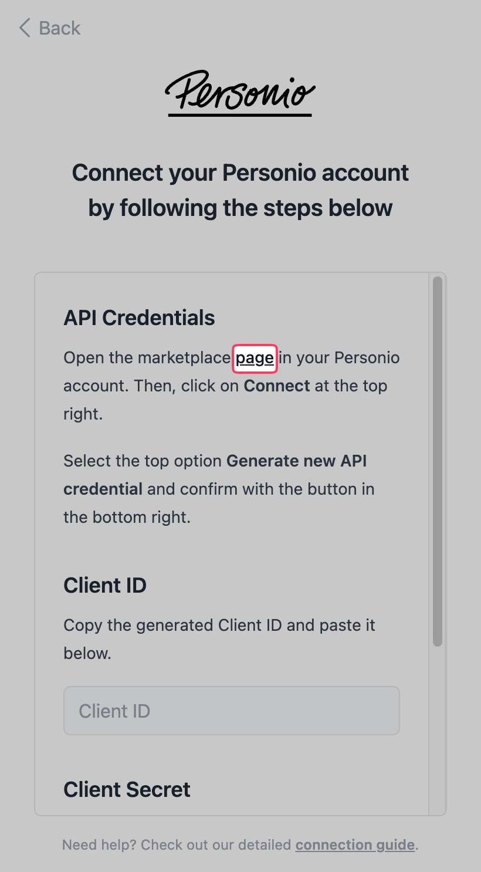Click the "Select the top option" text
Screen dimensions: 481x872
pyautogui.click(x=144, y=461)
